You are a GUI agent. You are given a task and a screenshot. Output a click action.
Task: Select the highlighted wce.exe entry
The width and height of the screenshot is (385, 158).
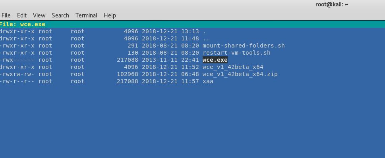click(x=215, y=60)
